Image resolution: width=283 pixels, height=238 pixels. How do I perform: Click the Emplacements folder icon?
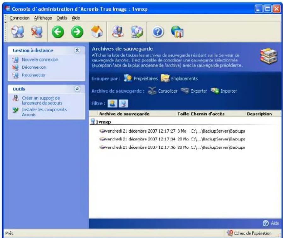(x=165, y=78)
